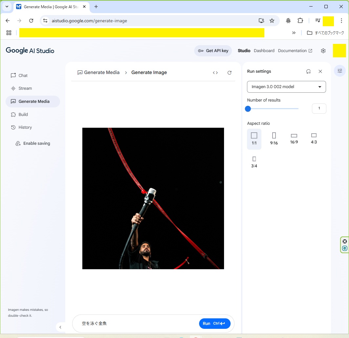The image size is (349, 338).
Task: Switch to the Dashboard tab
Action: click(264, 51)
